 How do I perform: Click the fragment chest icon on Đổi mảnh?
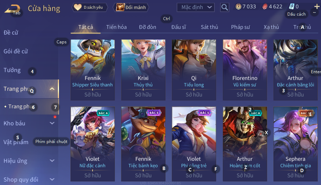tap(120, 7)
